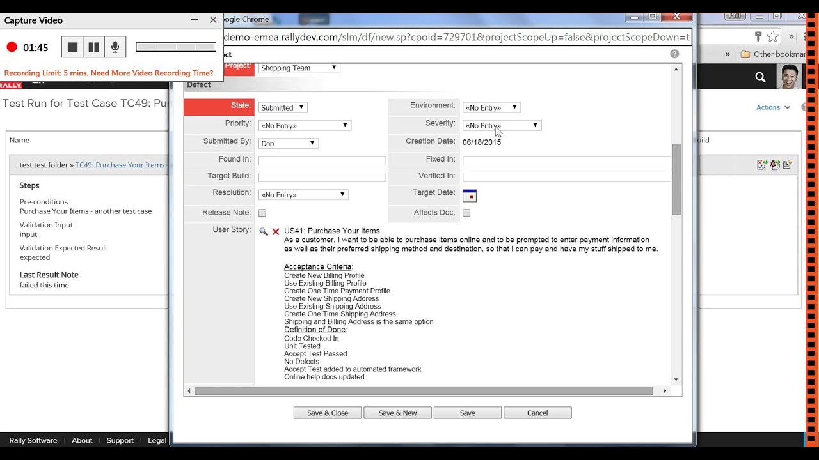Image resolution: width=819 pixels, height=460 pixels.
Task: Click the recording audio level bar
Action: point(176,47)
